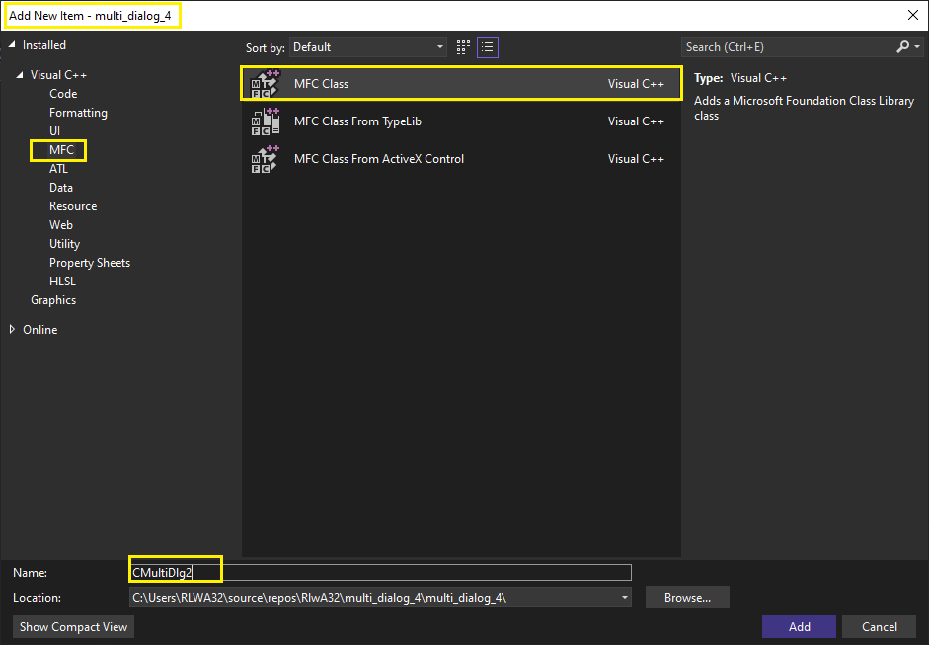Switch to small icons list view

488,47
